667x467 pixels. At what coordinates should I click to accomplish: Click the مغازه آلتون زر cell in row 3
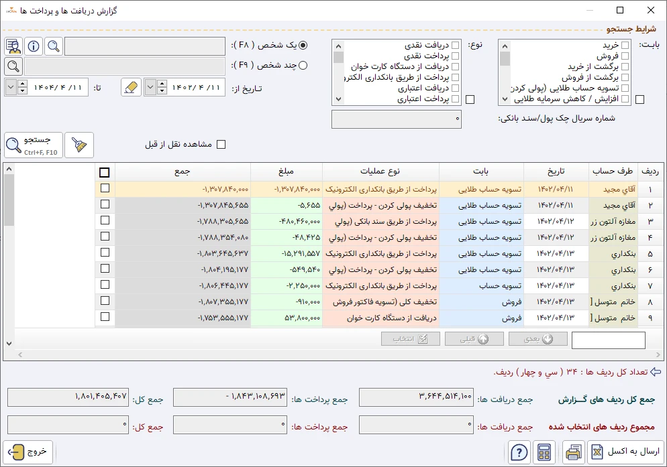(613, 221)
